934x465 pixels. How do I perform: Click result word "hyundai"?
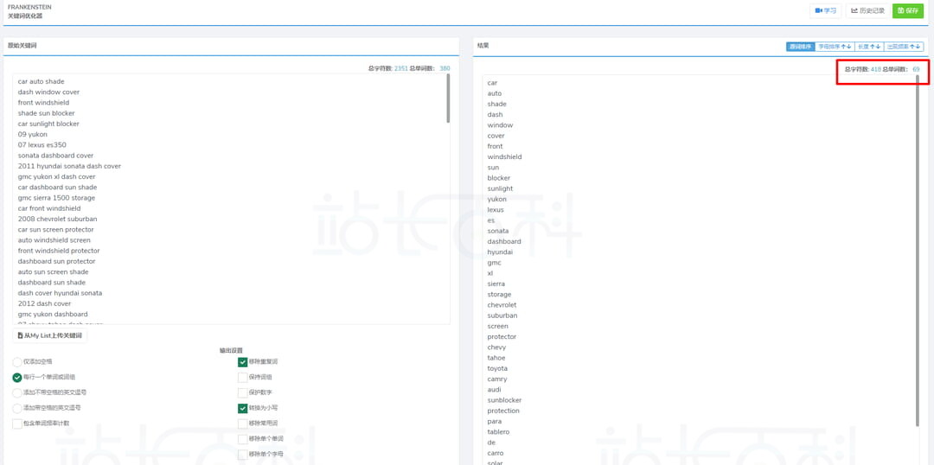501,252
